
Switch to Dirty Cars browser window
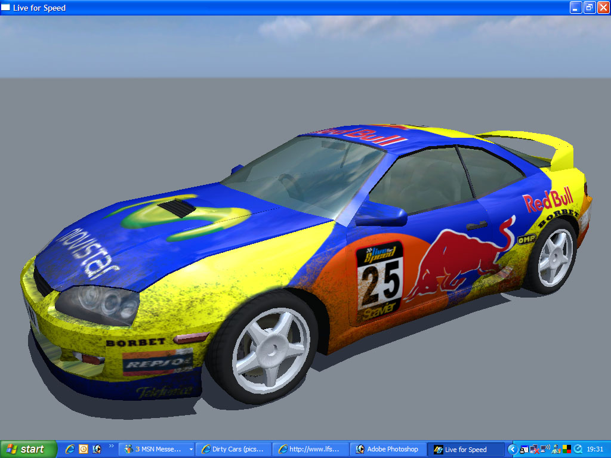coord(233,449)
